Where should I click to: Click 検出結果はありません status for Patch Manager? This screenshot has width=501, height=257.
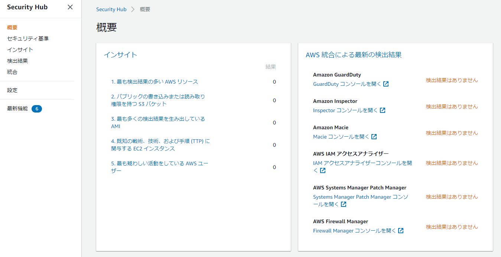tap(452, 196)
